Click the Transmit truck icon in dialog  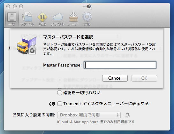(x=27, y=44)
